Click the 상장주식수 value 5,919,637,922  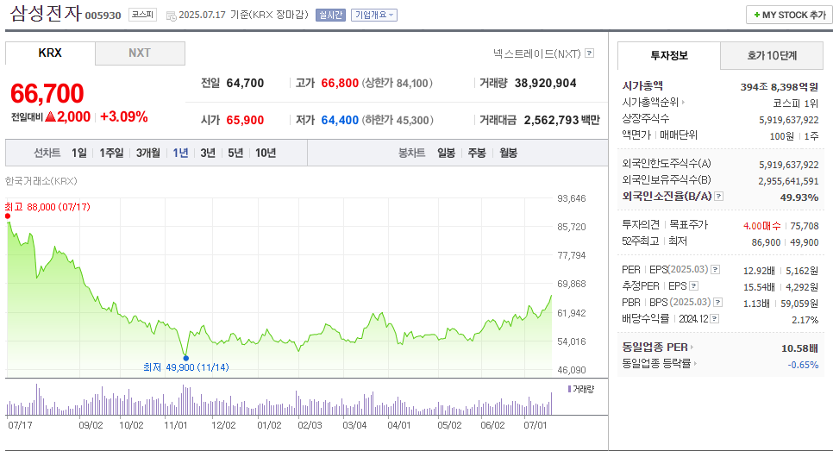(x=789, y=120)
